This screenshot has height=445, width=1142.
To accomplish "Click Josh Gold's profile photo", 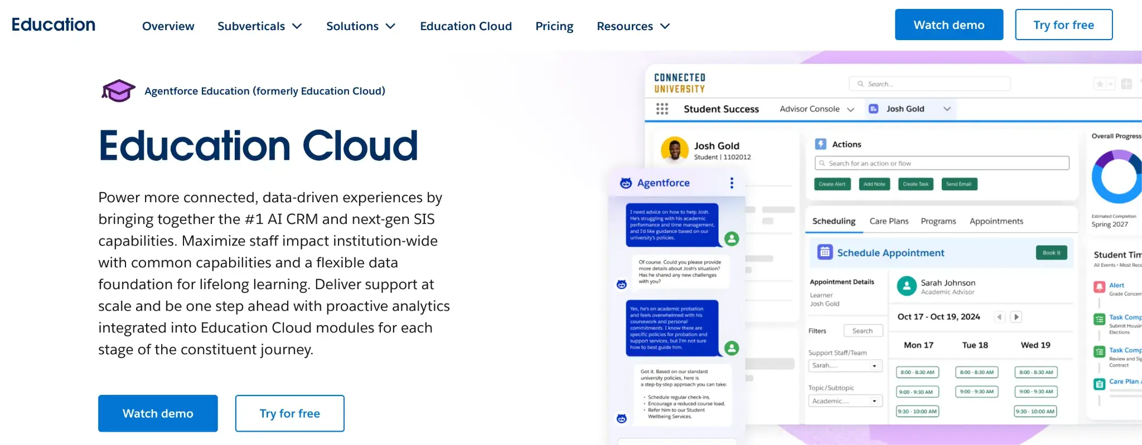I will pos(675,150).
